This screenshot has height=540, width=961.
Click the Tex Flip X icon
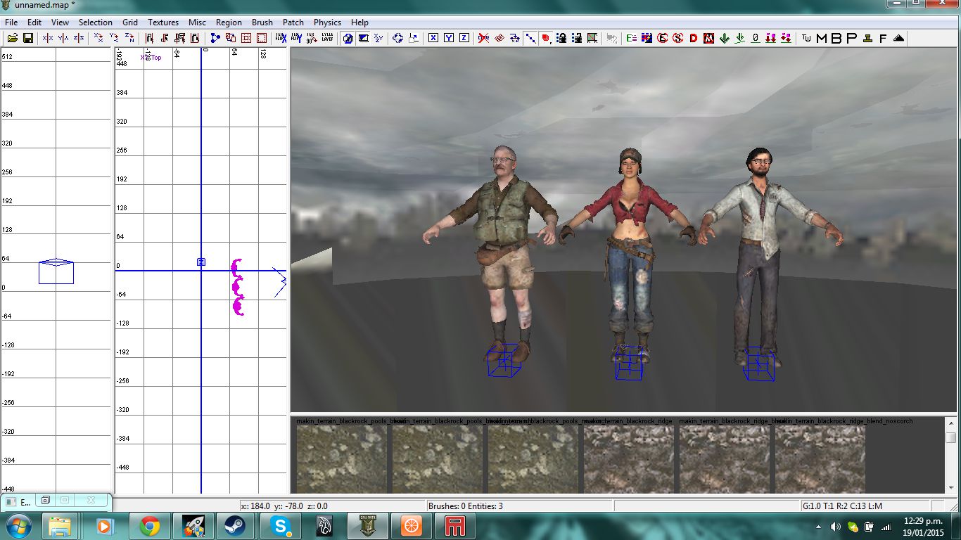click(x=281, y=38)
